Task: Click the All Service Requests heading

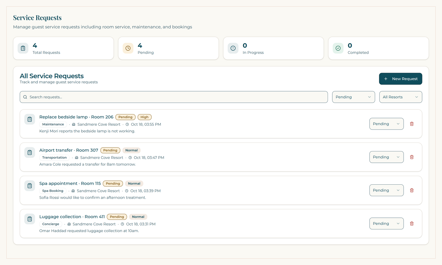Action: pos(52,76)
